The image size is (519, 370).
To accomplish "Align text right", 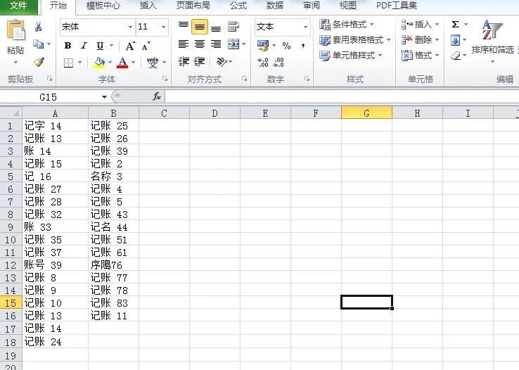I will 216,44.
